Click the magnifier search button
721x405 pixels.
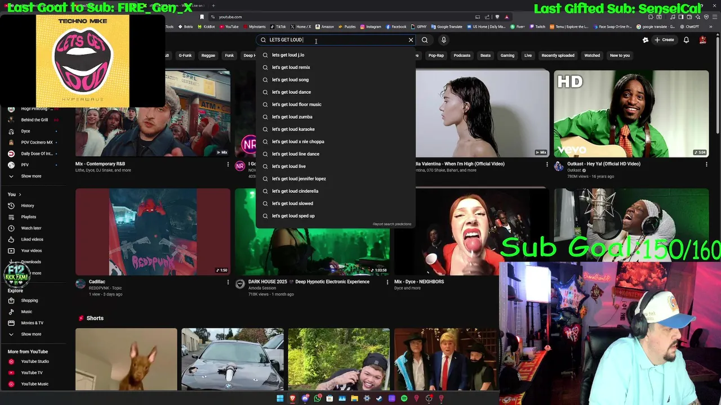click(x=425, y=40)
